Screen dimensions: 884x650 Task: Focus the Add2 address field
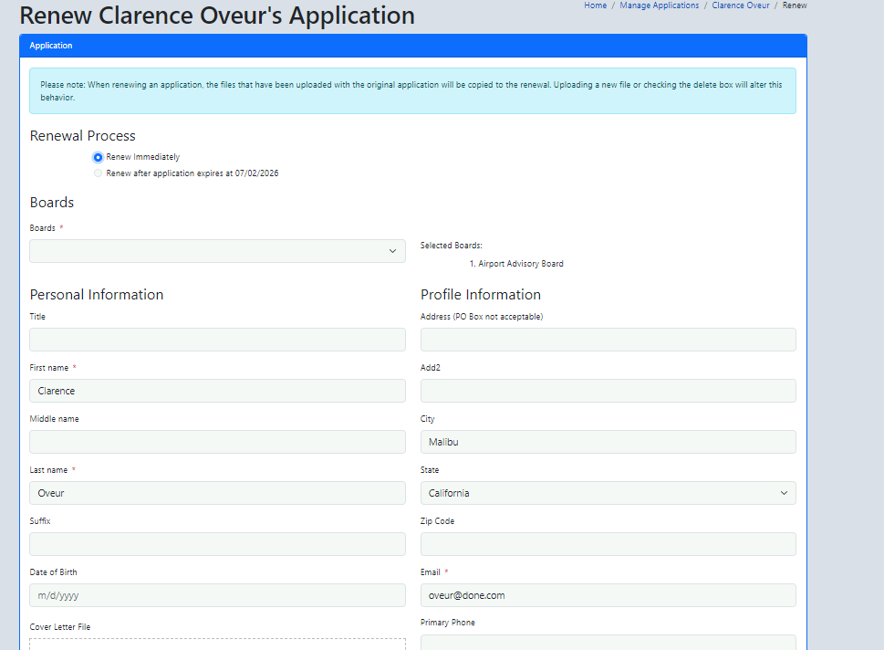pos(608,391)
